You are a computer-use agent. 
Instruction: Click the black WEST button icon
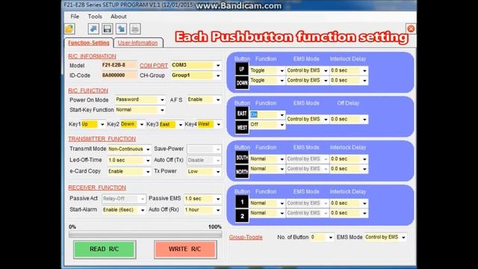[x=242, y=127]
